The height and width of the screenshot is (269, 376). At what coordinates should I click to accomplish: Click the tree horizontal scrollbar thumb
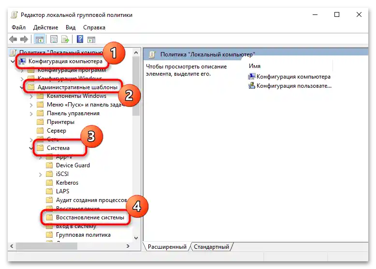46,246
